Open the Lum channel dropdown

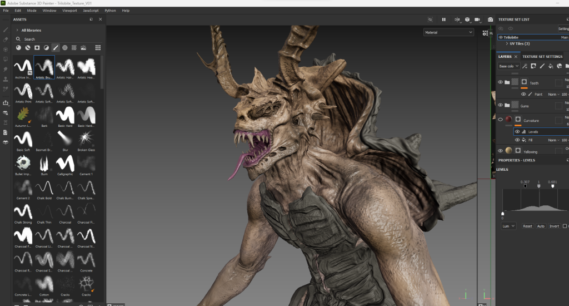pos(508,226)
